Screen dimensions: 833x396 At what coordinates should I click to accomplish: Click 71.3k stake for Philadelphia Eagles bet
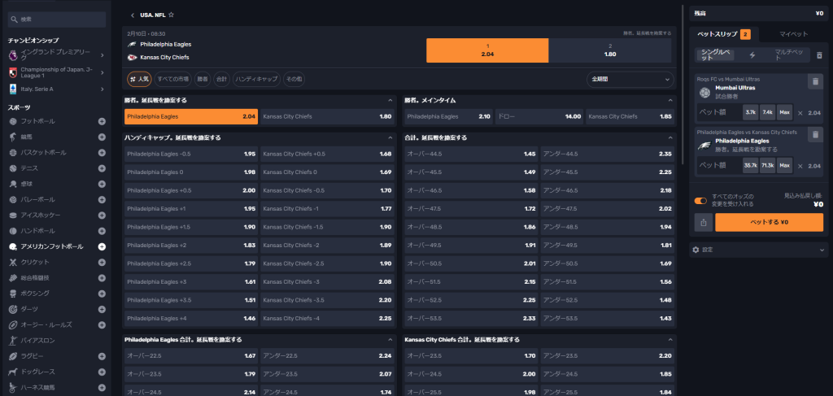pyautogui.click(x=767, y=166)
